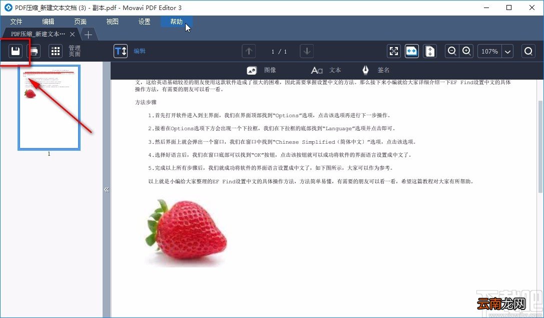This screenshot has height=318, width=544.
Task: Open the 编辑 menu
Action: click(x=48, y=22)
